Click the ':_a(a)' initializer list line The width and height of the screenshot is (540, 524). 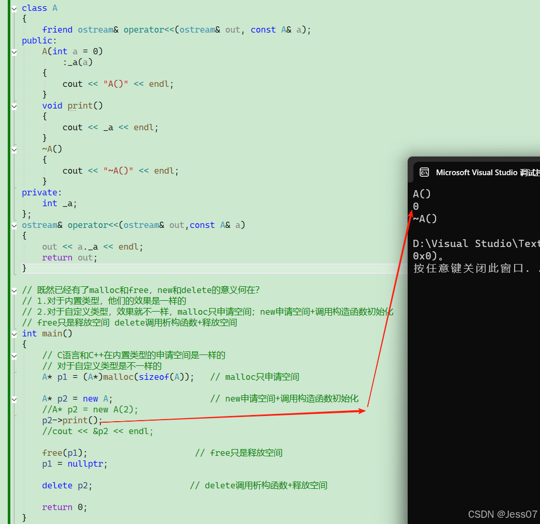(x=78, y=63)
